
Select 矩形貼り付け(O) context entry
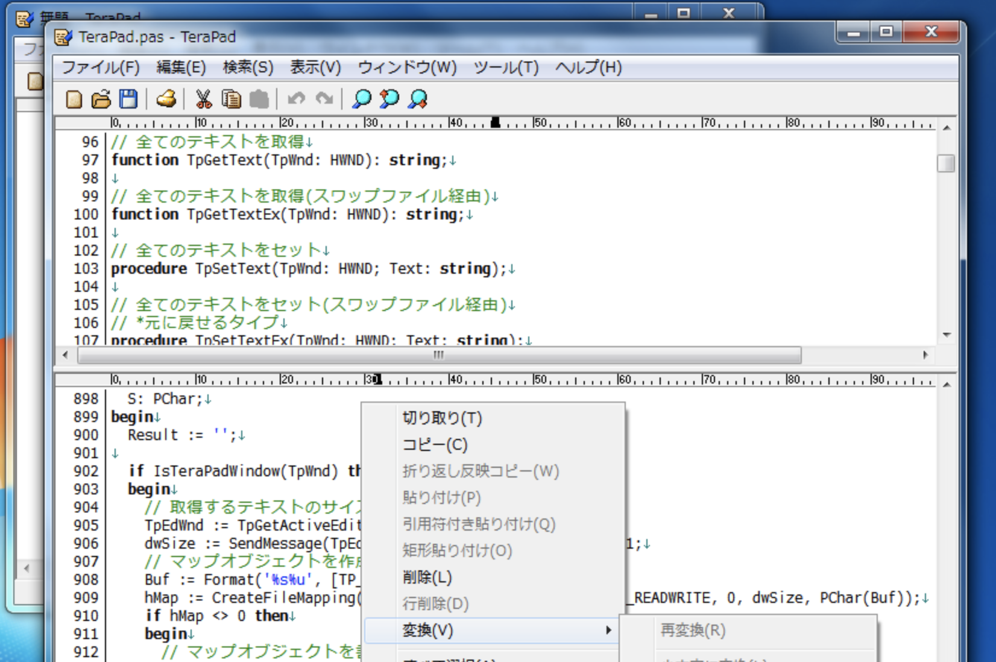click(493, 550)
